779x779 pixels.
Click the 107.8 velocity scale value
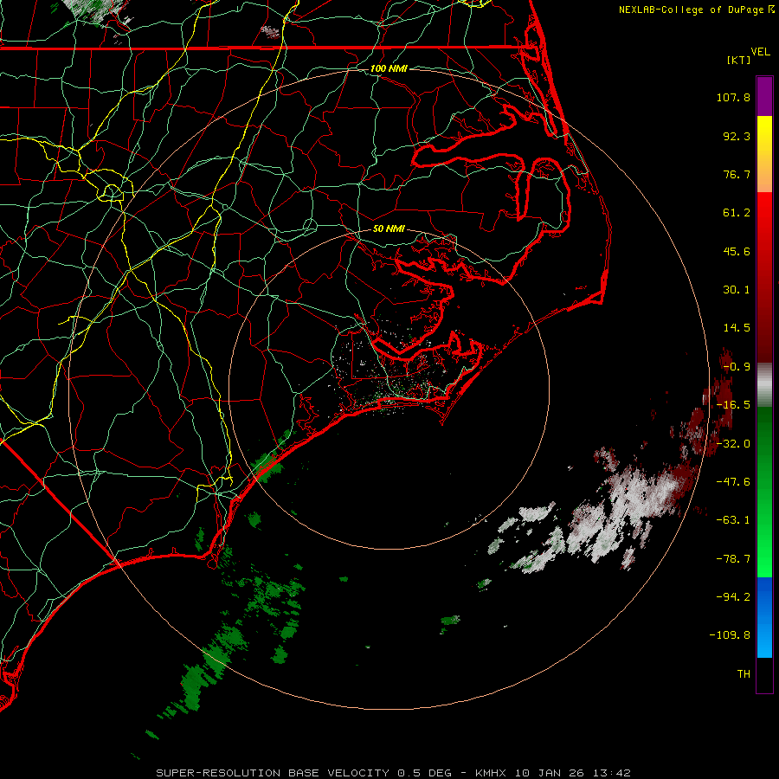point(733,97)
